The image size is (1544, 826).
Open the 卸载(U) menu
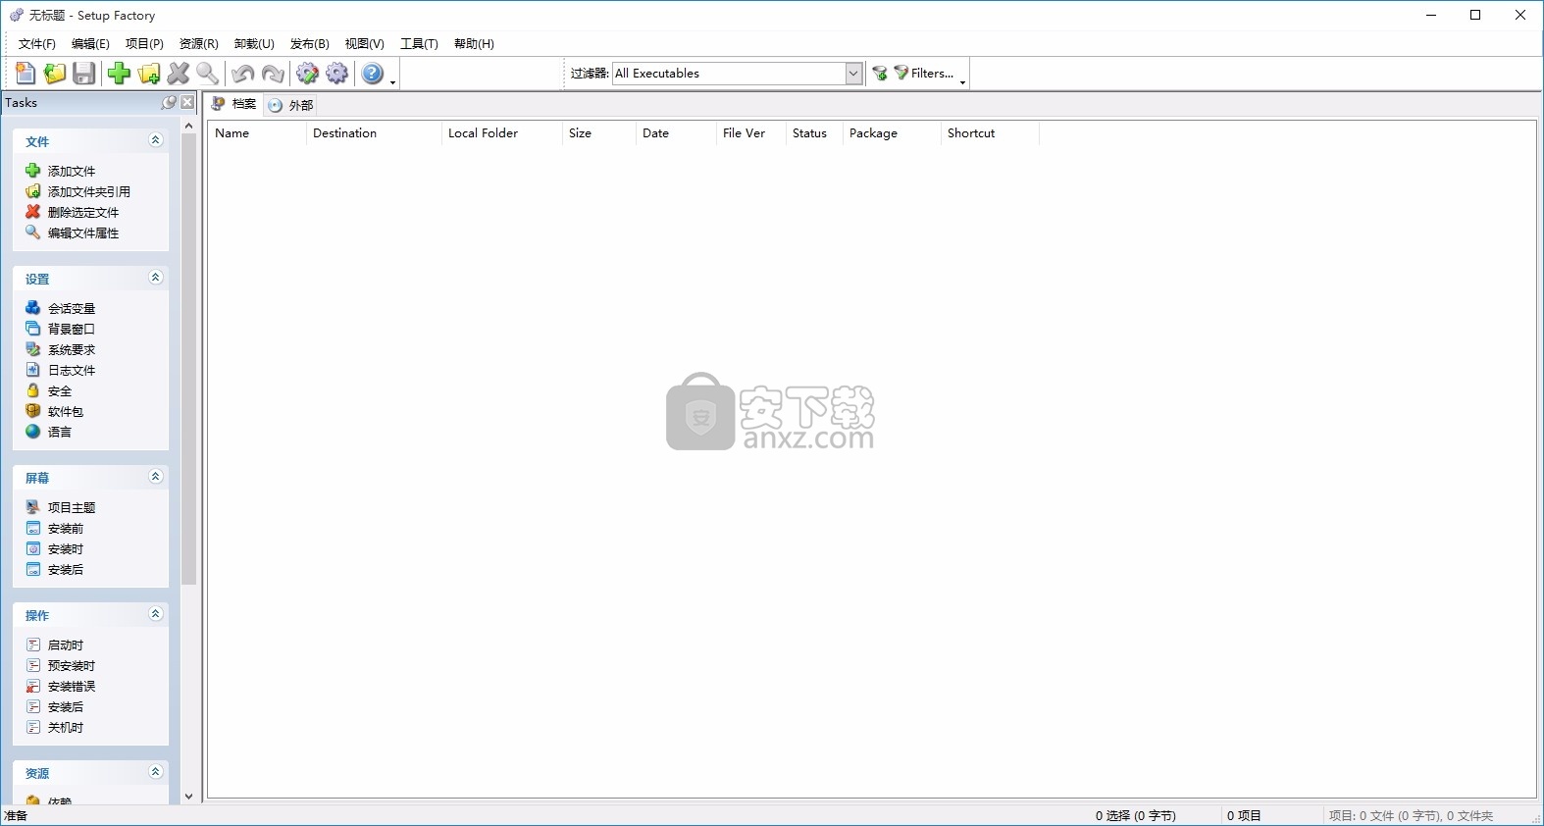coord(254,44)
